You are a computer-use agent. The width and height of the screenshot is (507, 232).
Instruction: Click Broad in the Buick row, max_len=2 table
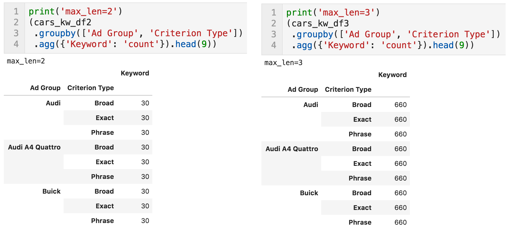(x=104, y=191)
